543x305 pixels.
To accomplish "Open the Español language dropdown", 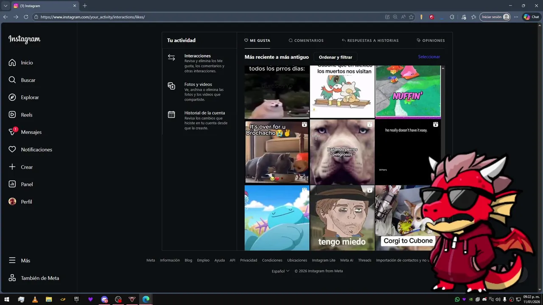I will [x=280, y=271].
